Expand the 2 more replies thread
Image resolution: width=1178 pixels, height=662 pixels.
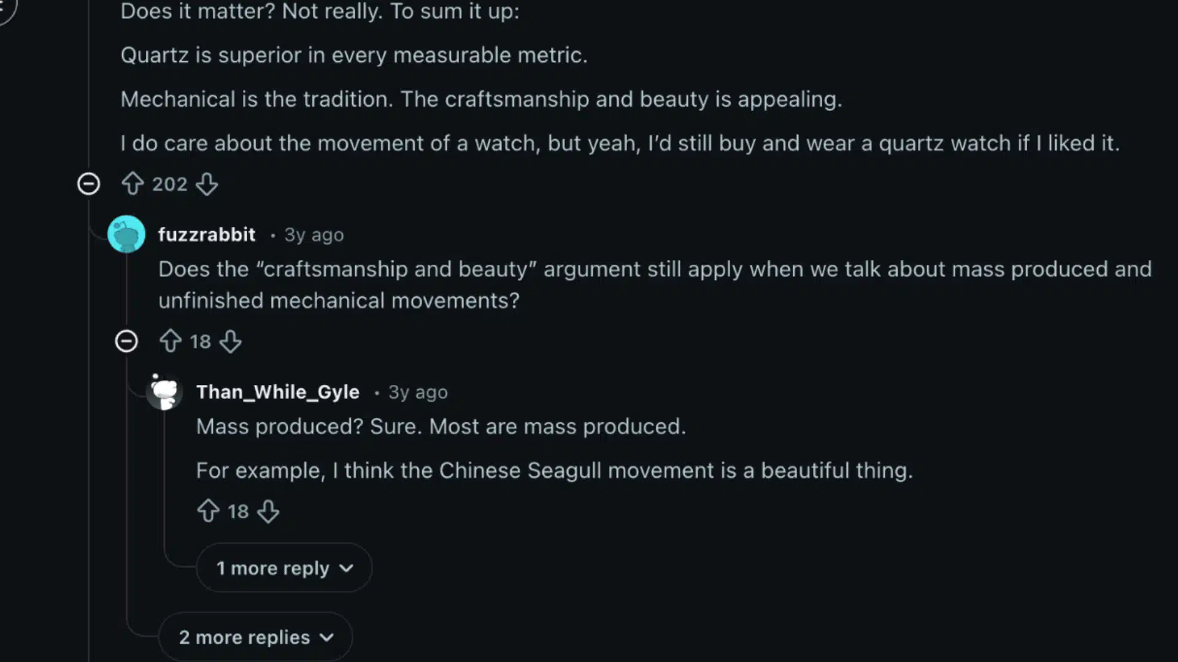coord(255,637)
